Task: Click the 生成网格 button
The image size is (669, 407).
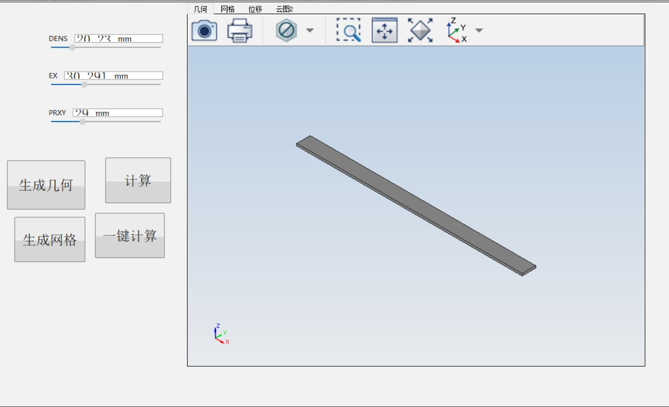Action: 50,239
